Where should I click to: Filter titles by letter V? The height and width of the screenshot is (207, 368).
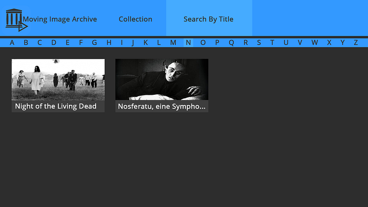[x=300, y=42]
